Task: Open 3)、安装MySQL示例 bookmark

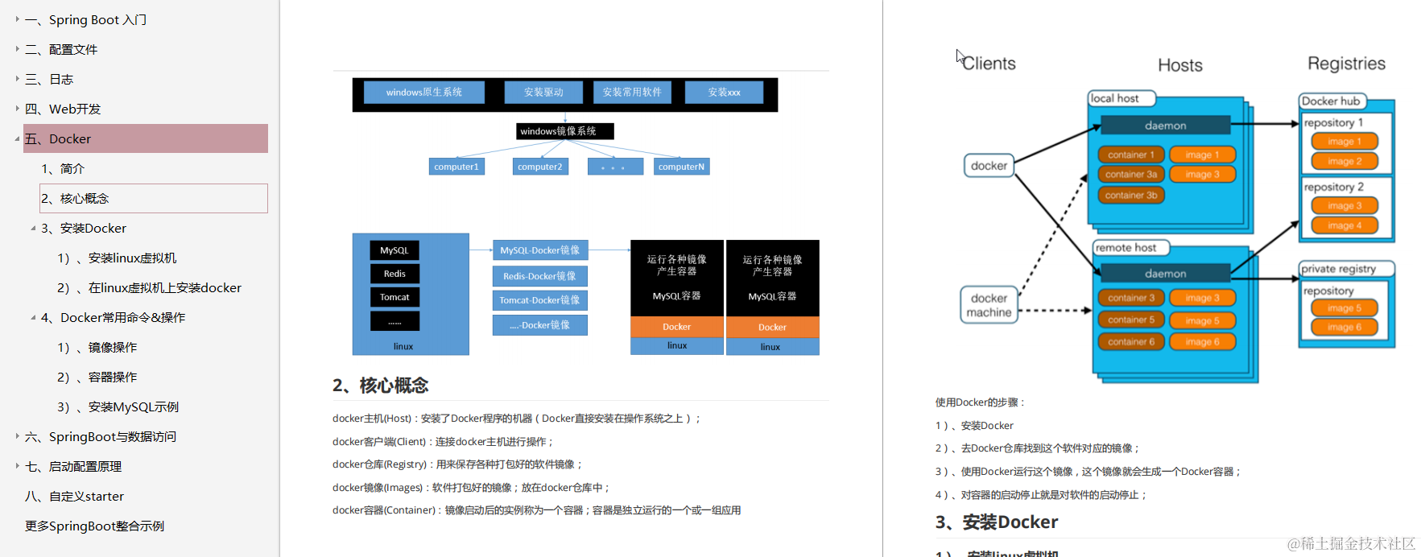Action: point(118,406)
